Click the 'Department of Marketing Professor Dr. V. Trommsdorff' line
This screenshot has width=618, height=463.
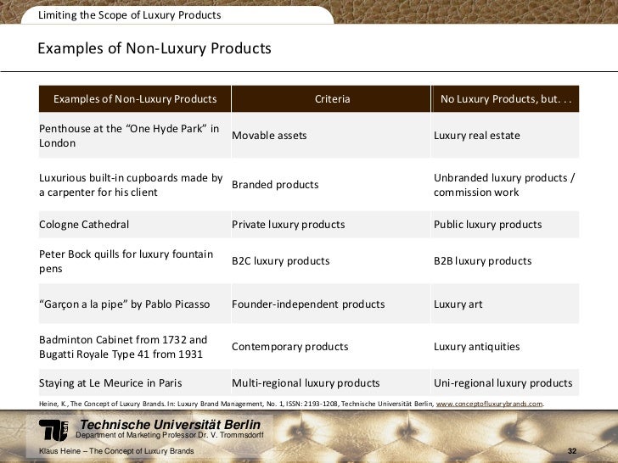(x=170, y=435)
